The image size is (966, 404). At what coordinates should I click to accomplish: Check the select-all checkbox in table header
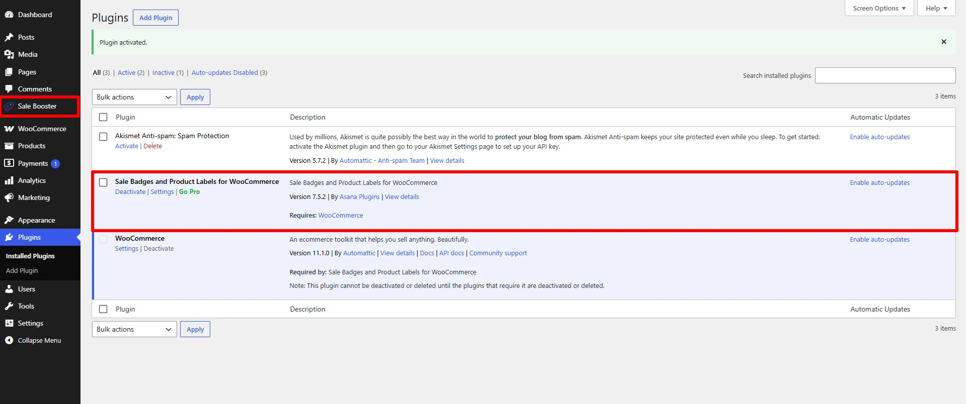coord(103,117)
